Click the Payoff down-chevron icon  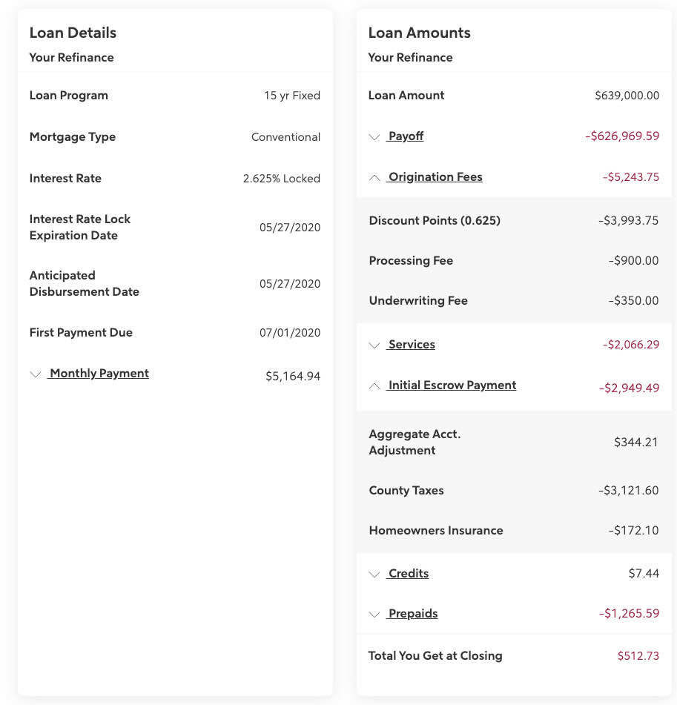(x=375, y=137)
